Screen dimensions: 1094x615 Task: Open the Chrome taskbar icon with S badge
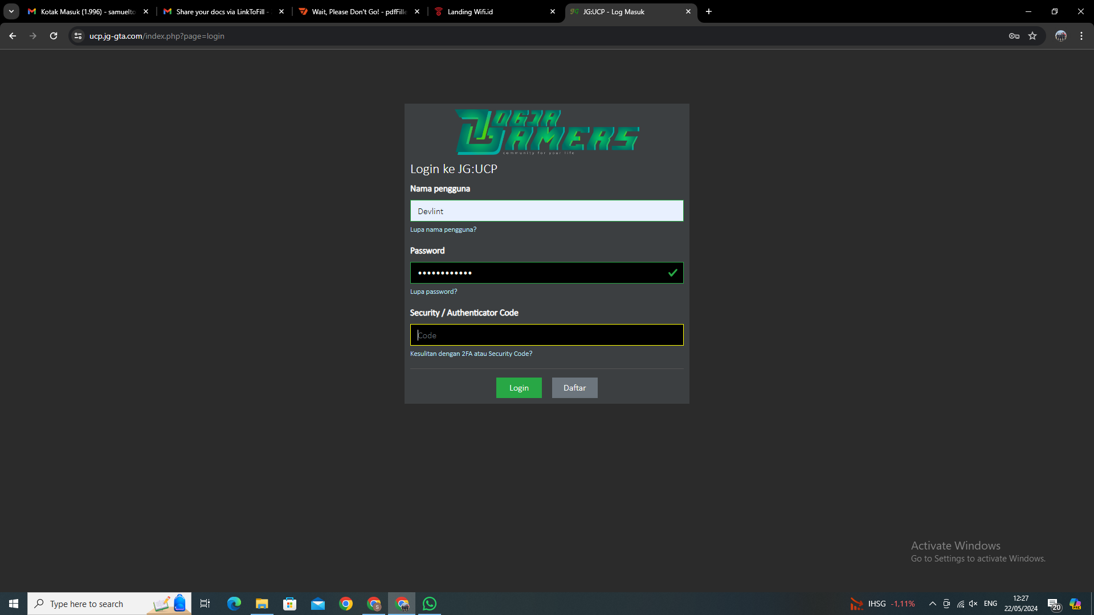374,604
